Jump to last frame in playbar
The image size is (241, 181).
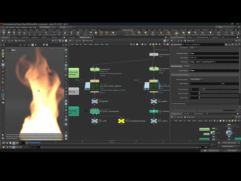(17, 143)
